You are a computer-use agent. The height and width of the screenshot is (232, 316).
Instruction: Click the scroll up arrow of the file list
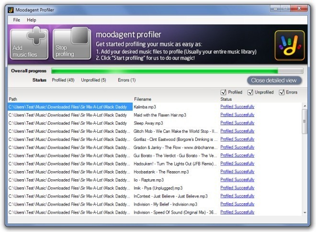click(305, 106)
